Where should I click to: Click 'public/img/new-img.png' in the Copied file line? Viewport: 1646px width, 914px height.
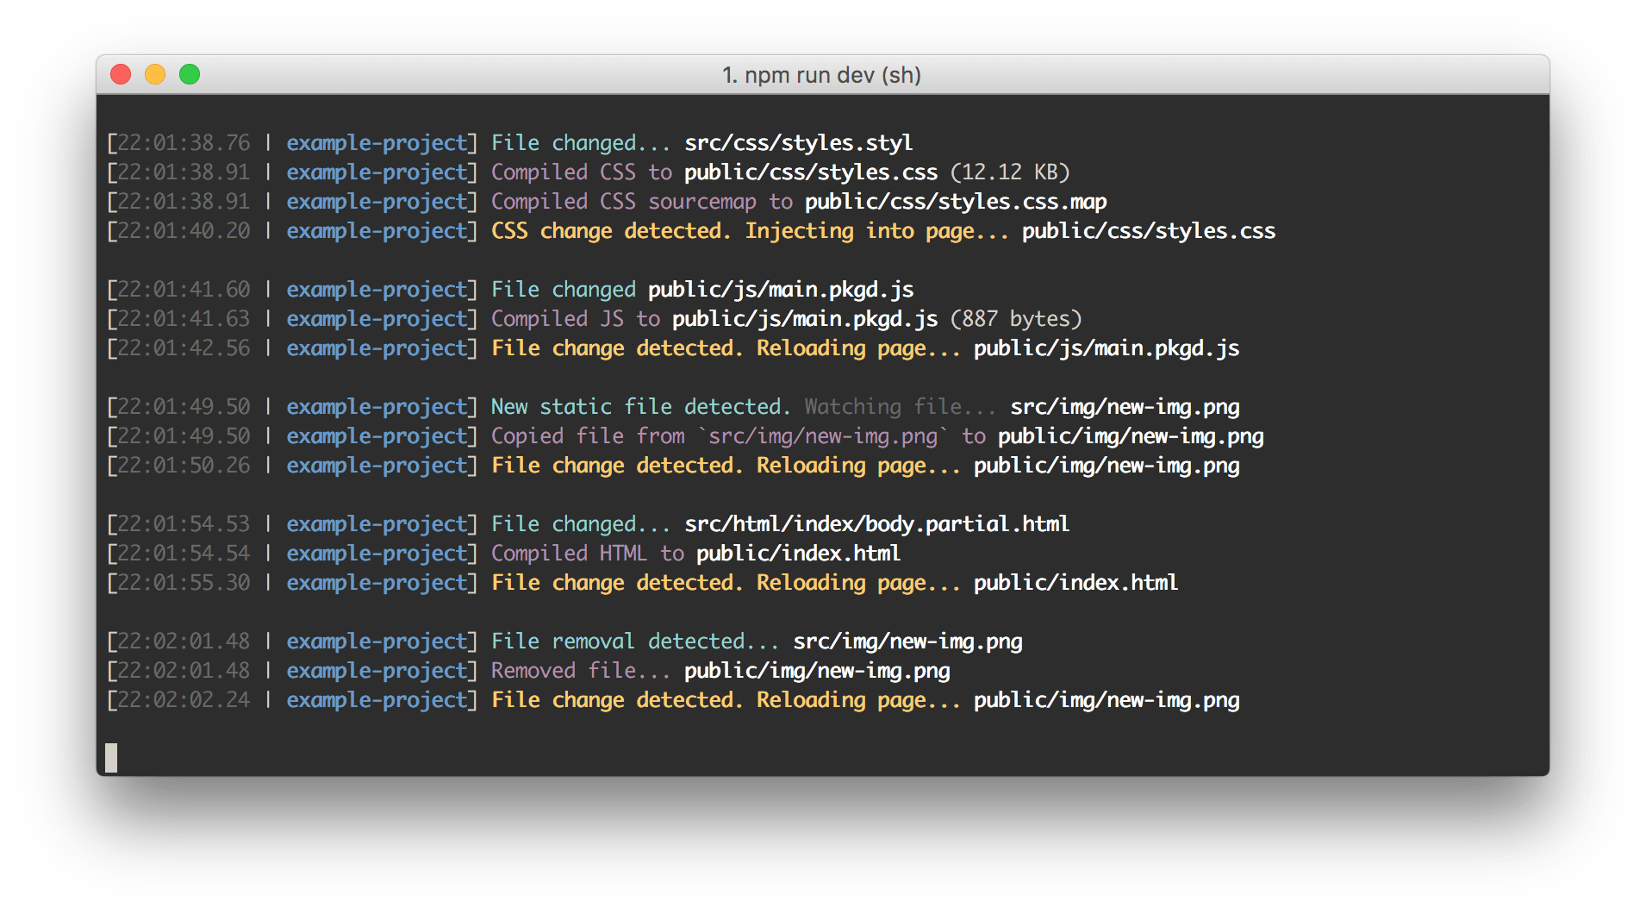[x=1131, y=436]
